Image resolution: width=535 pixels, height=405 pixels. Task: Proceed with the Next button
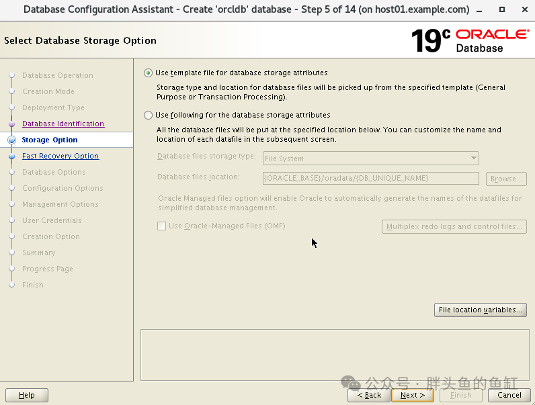[413, 395]
